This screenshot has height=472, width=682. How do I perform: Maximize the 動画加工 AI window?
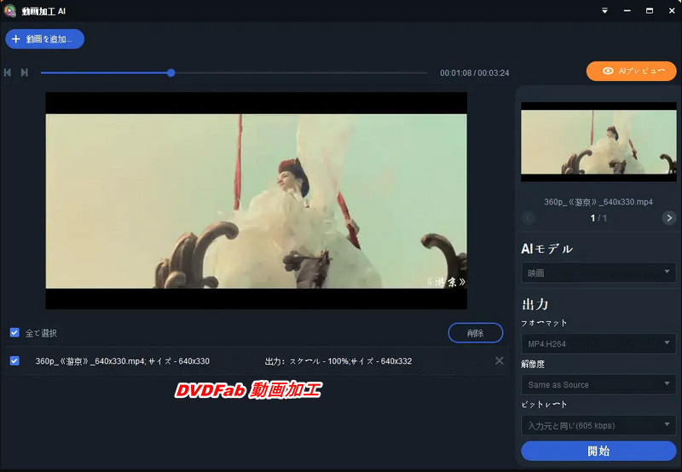[650, 11]
